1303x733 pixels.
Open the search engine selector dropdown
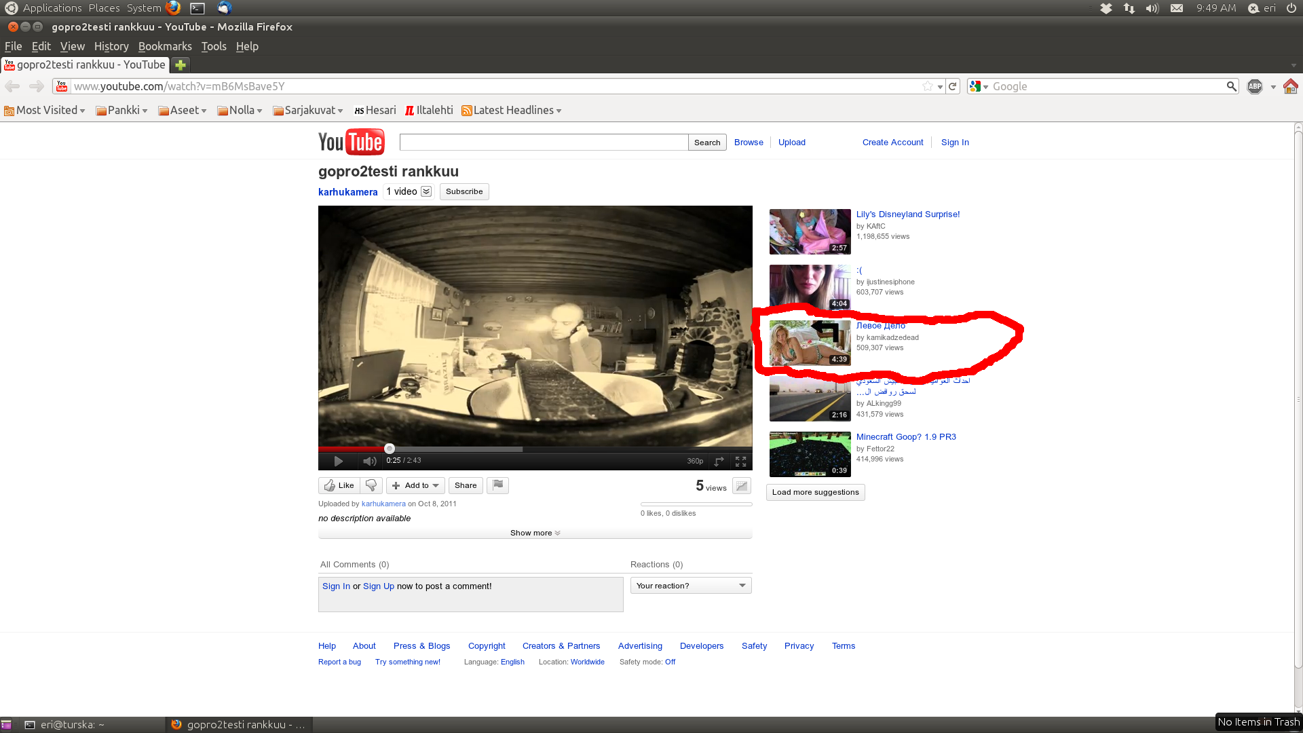pyautogui.click(x=979, y=86)
